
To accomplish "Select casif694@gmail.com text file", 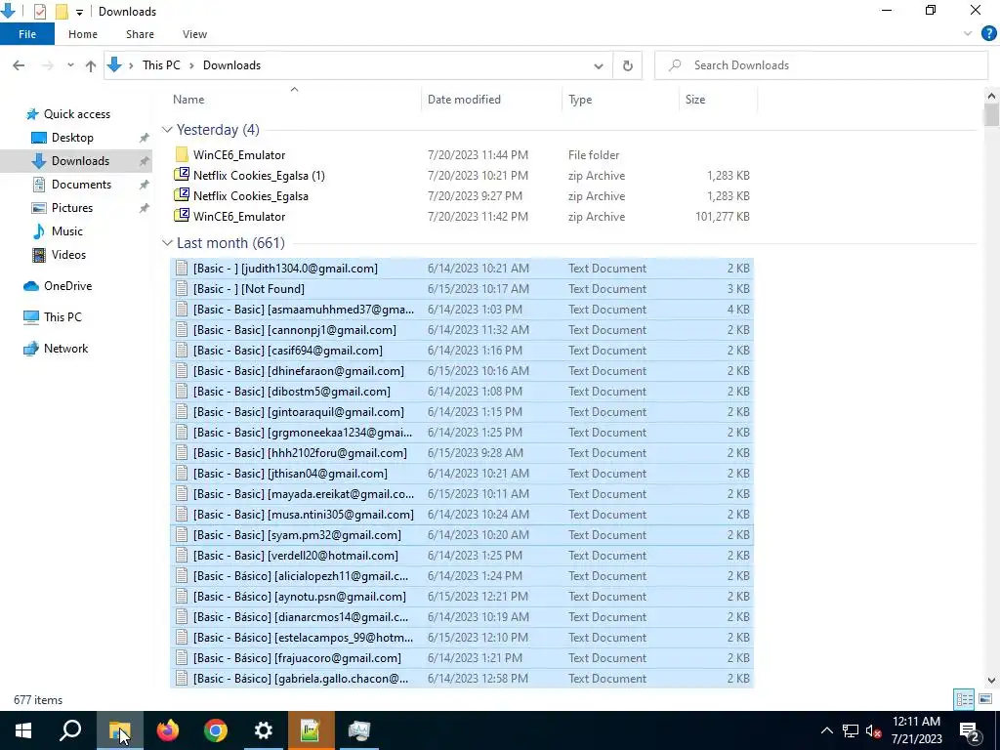I will point(462,351).
